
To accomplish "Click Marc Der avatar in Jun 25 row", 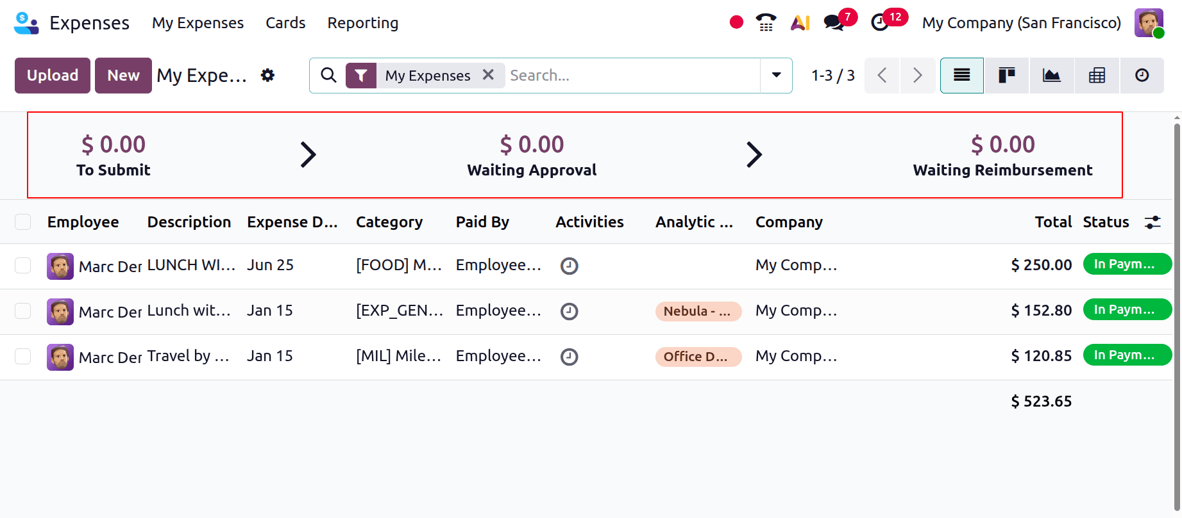I will click(60, 266).
